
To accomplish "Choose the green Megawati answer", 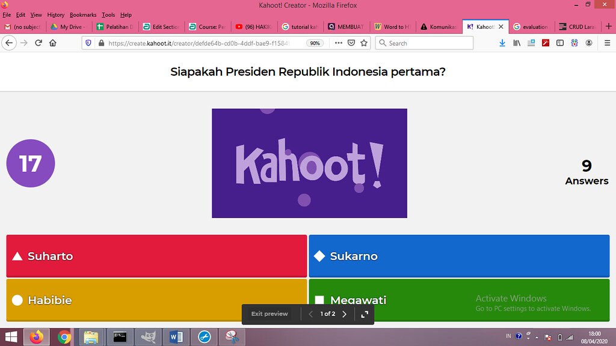I will (x=459, y=300).
